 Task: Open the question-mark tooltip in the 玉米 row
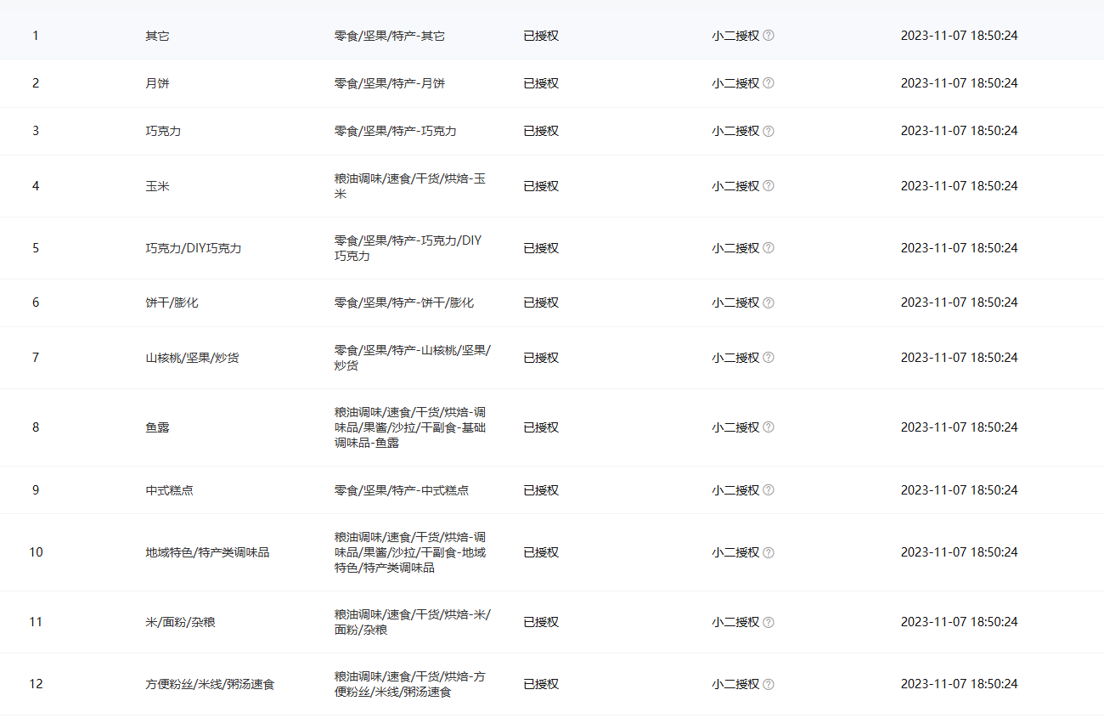coord(769,186)
